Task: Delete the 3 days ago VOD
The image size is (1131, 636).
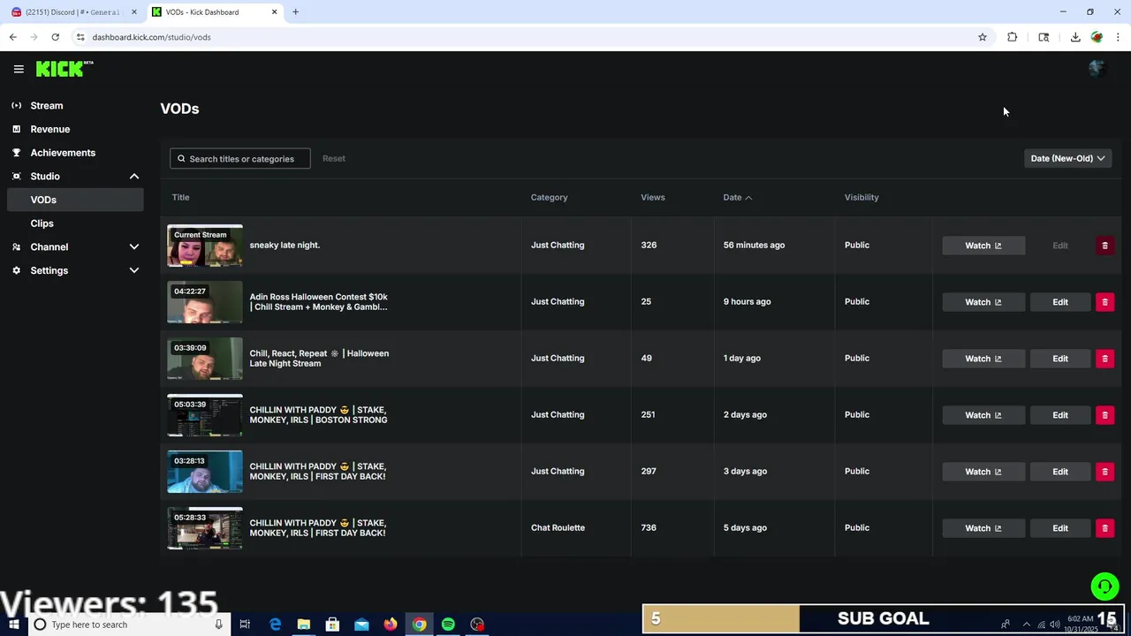Action: [x=1104, y=472]
